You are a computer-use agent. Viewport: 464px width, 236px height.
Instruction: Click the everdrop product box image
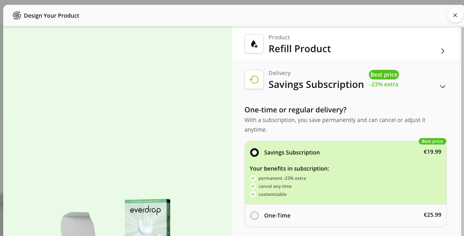pos(147,218)
